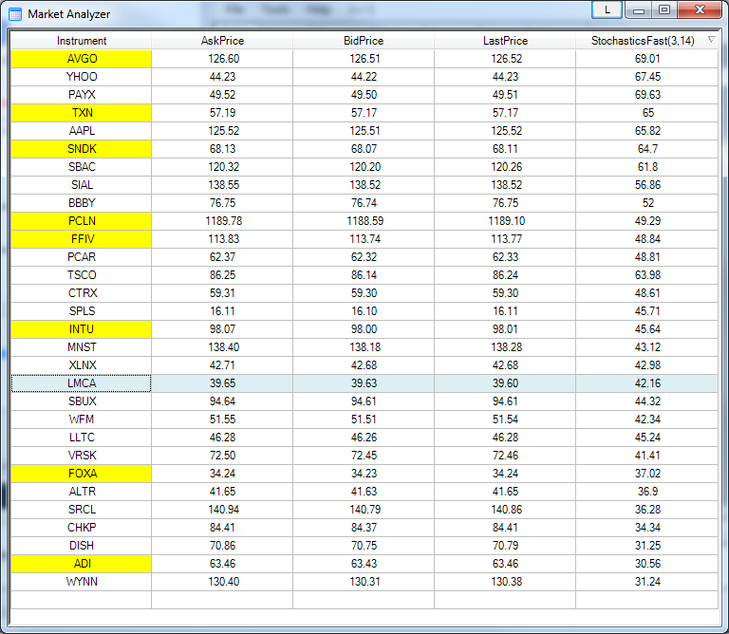Select the SPLS instrument cell

click(x=82, y=311)
